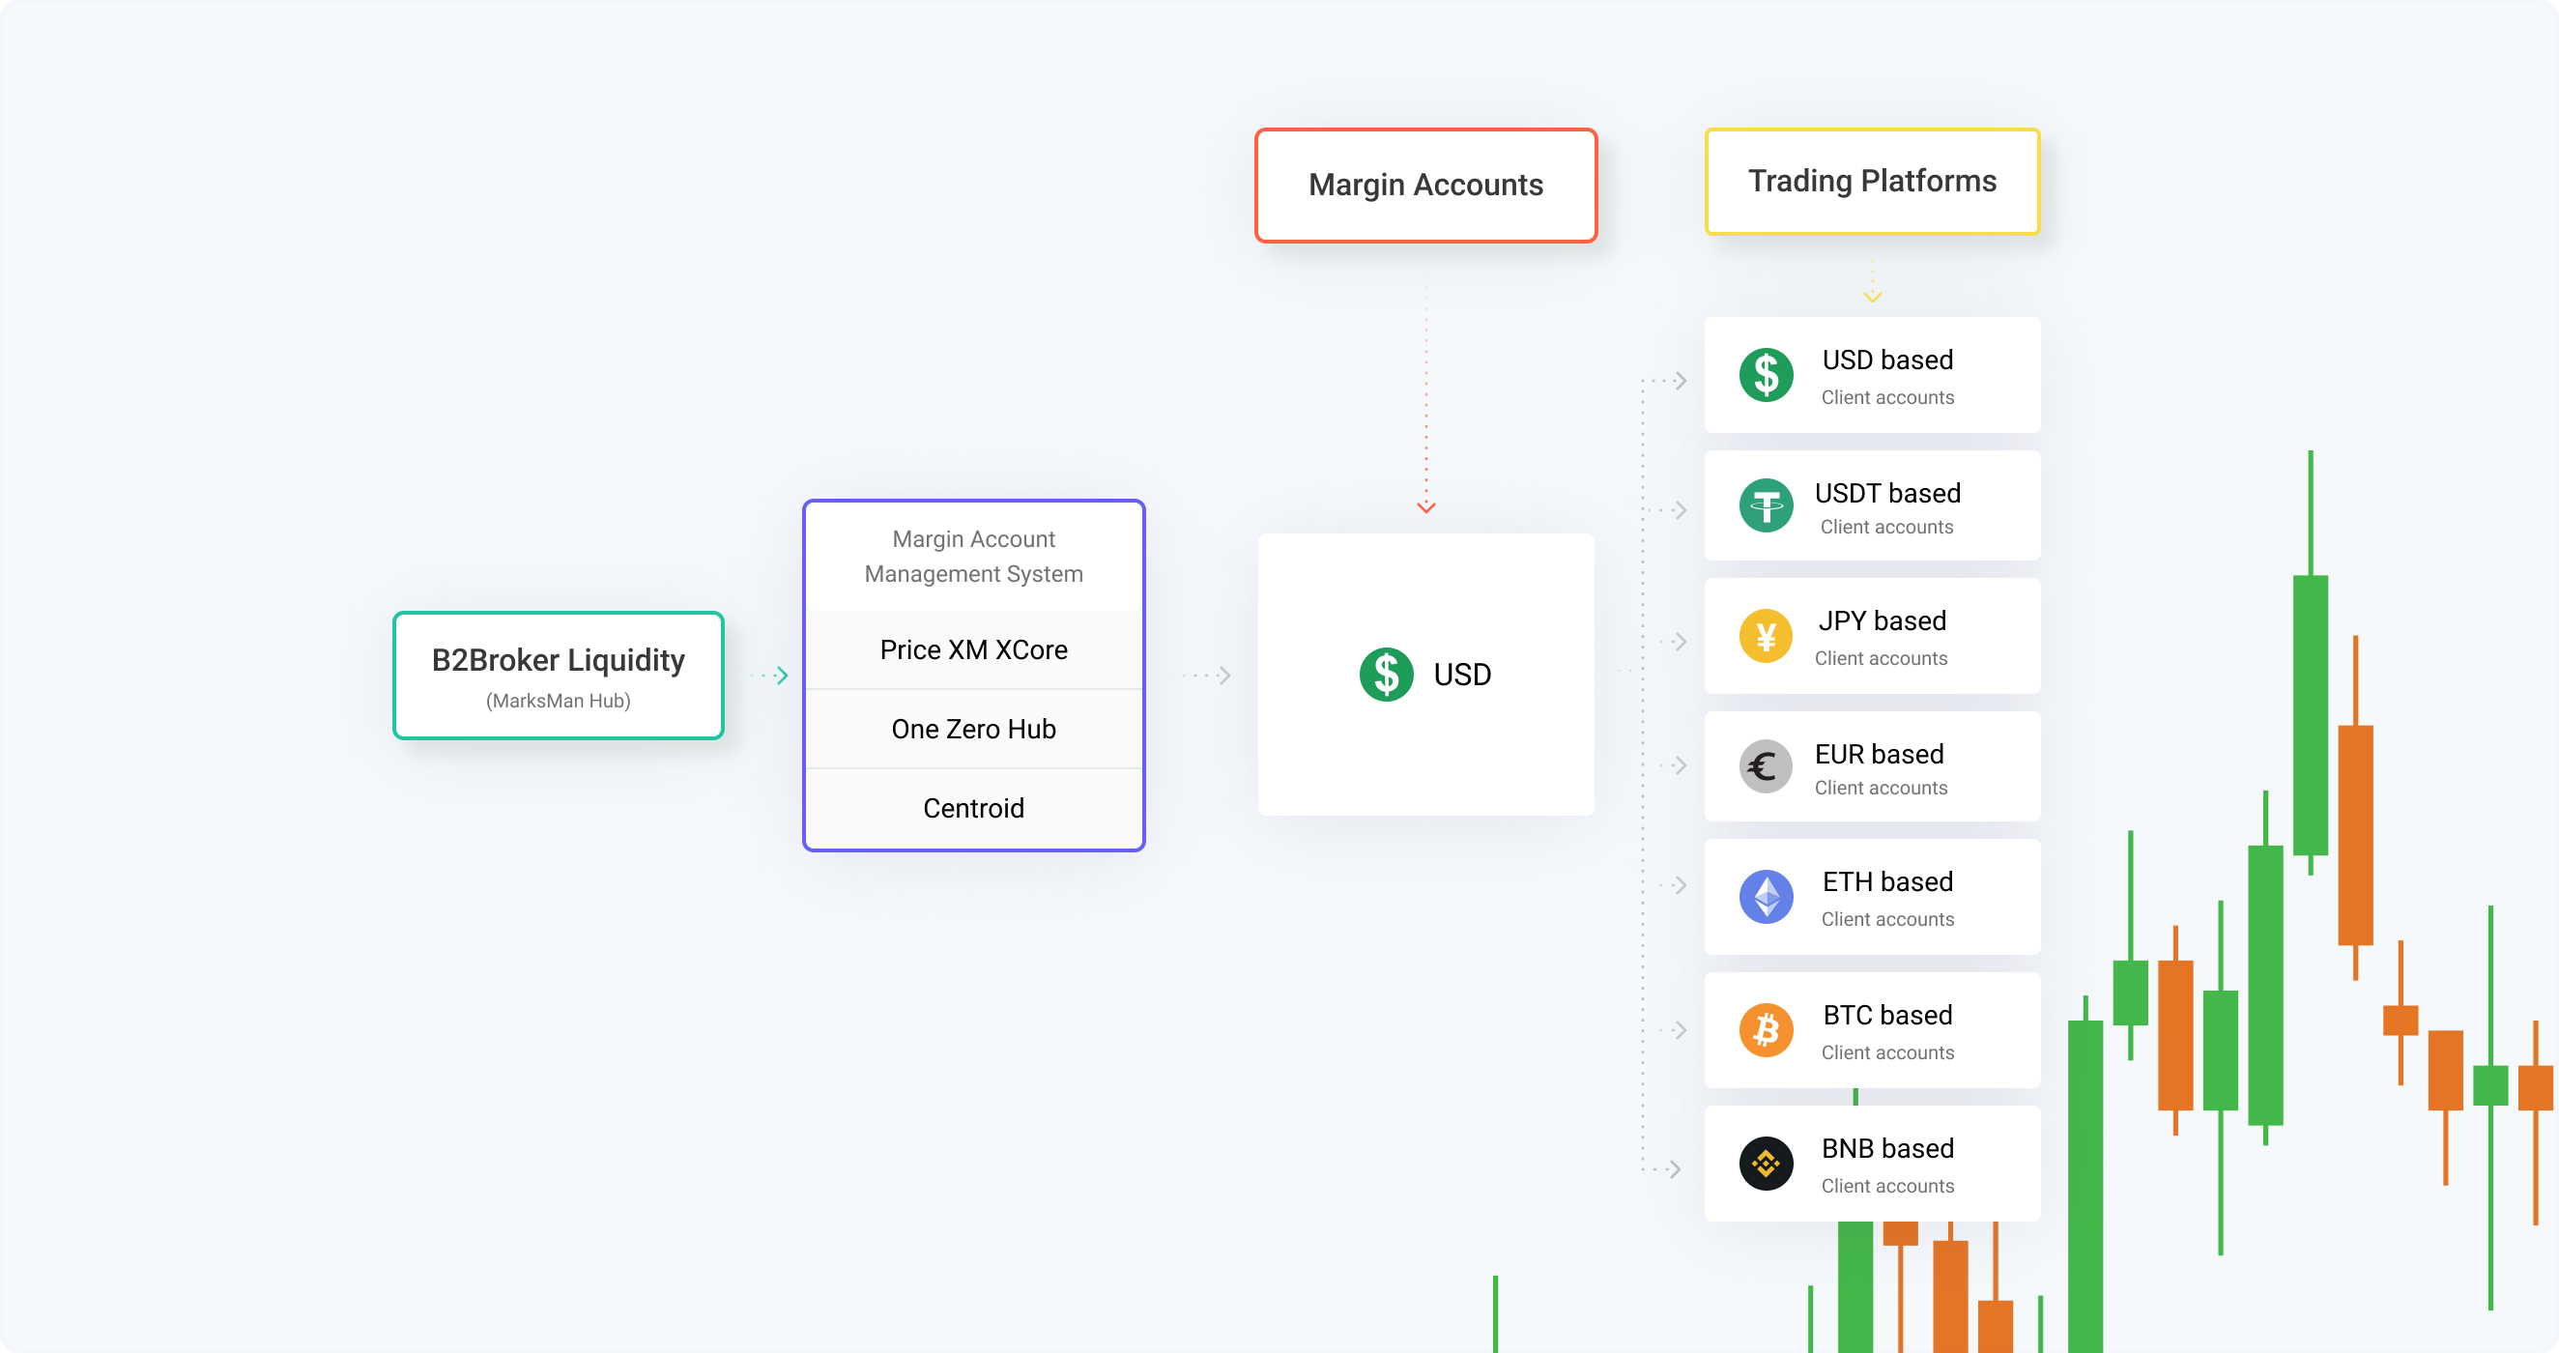Click the USD label in the central box

pos(1461,676)
